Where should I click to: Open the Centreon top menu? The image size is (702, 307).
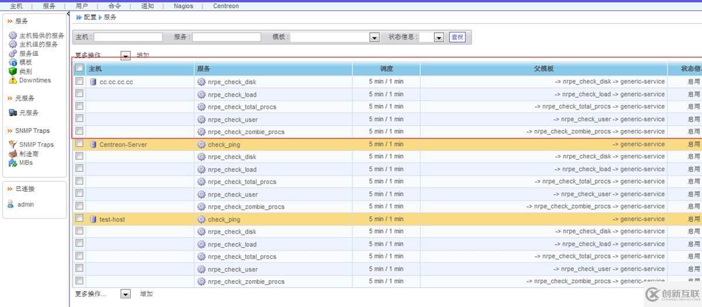tap(226, 6)
